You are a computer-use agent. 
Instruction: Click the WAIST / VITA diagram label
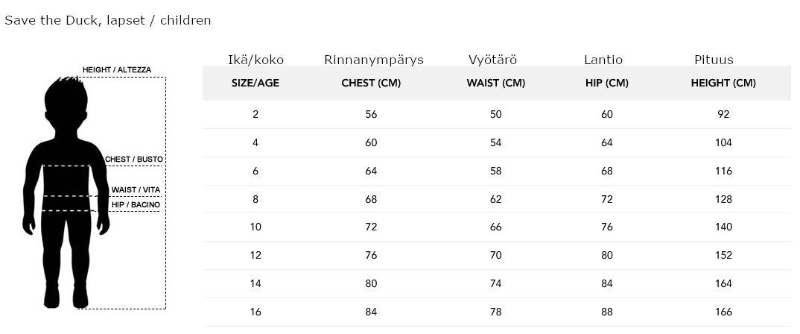[136, 190]
